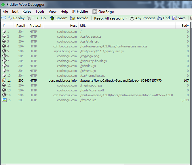Click the Save toolbar button
The width and height of the screenshot is (192, 165).
pos(179,18)
